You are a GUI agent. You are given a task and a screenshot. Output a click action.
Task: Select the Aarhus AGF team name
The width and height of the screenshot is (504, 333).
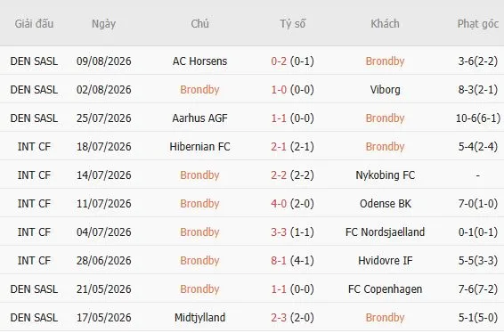[199, 118]
